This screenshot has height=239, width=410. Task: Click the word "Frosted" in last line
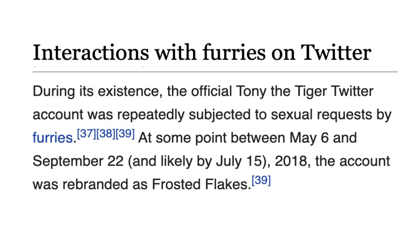pyautogui.click(x=176, y=184)
